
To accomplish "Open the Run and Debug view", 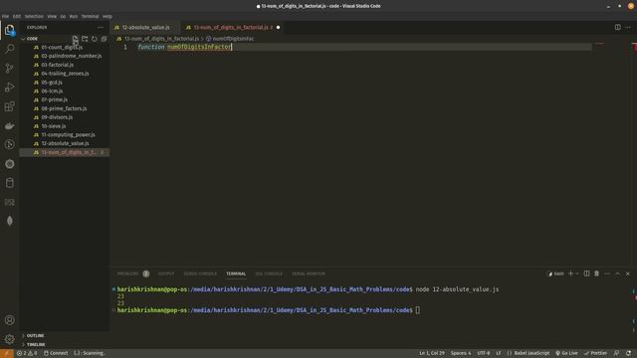I will click(9, 88).
